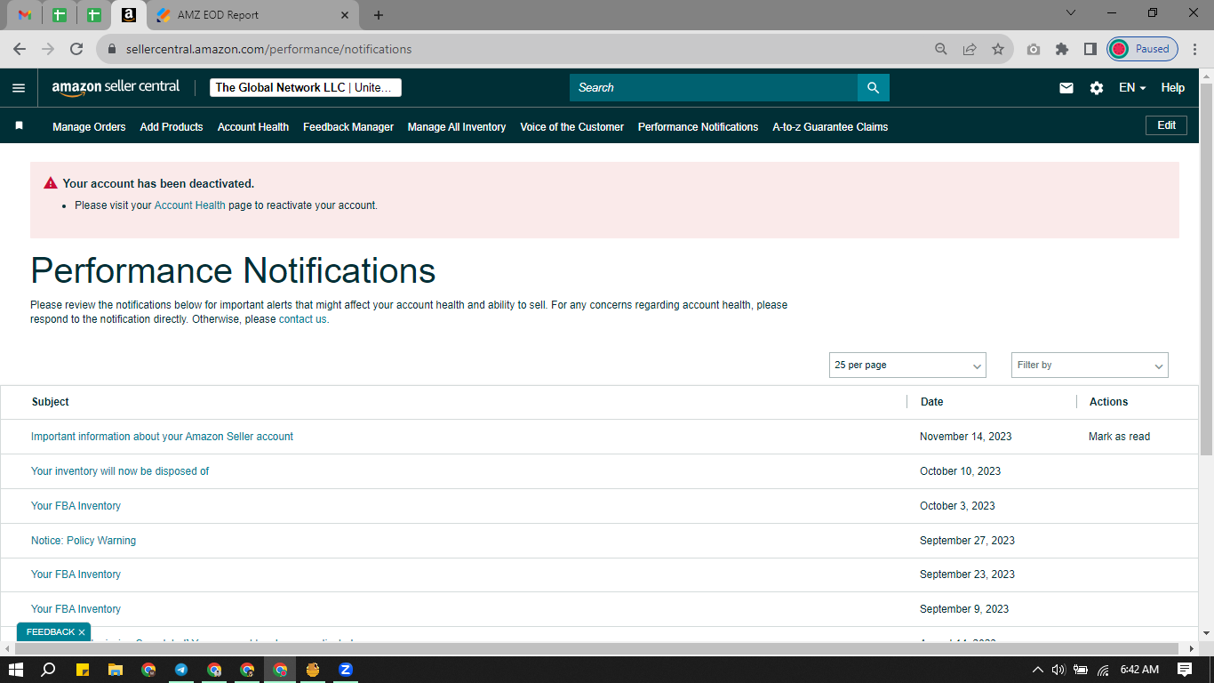Open A-to-z Guarantee Claims
The height and width of the screenshot is (683, 1214).
pyautogui.click(x=830, y=127)
